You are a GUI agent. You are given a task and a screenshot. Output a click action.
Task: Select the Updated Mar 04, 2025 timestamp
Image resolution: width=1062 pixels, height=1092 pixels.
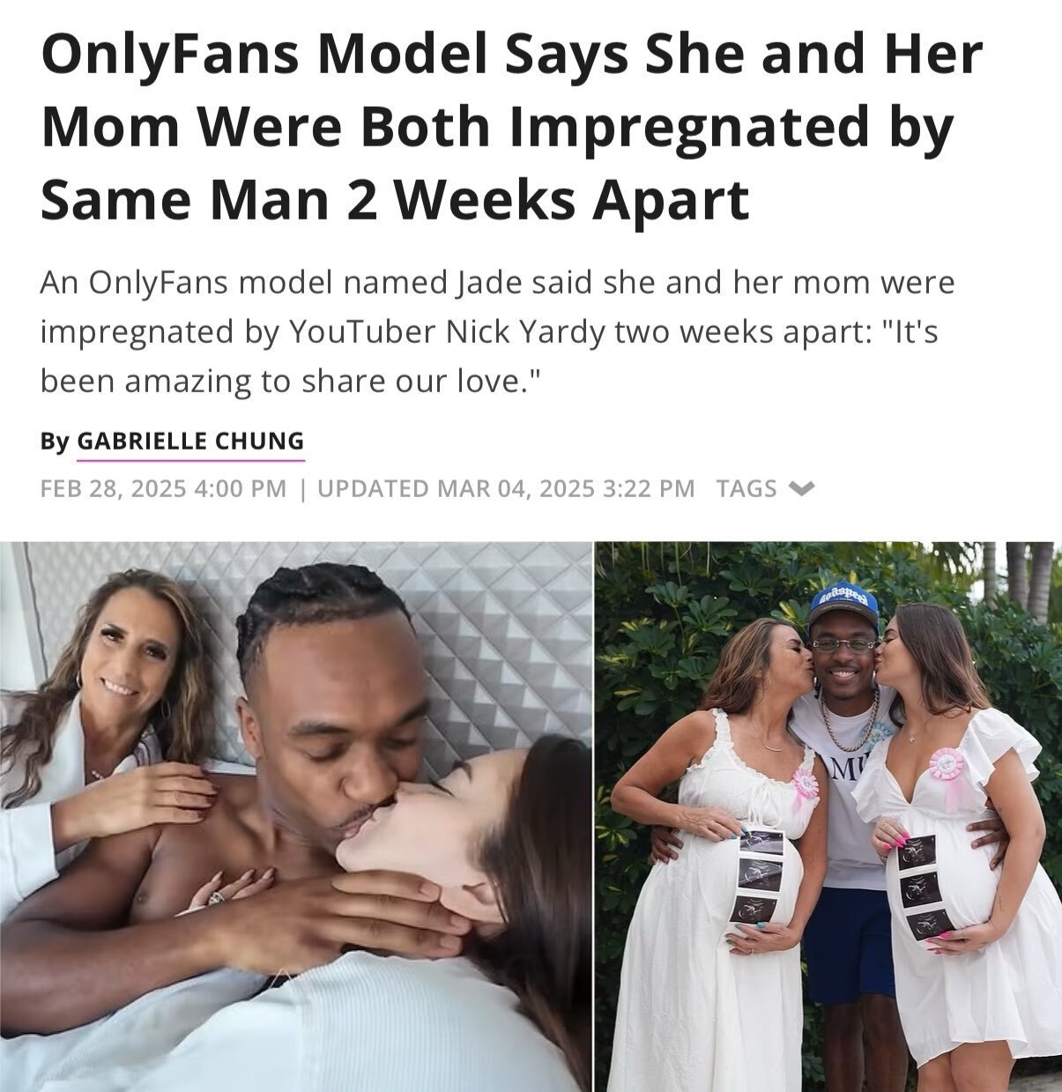pyautogui.click(x=506, y=487)
